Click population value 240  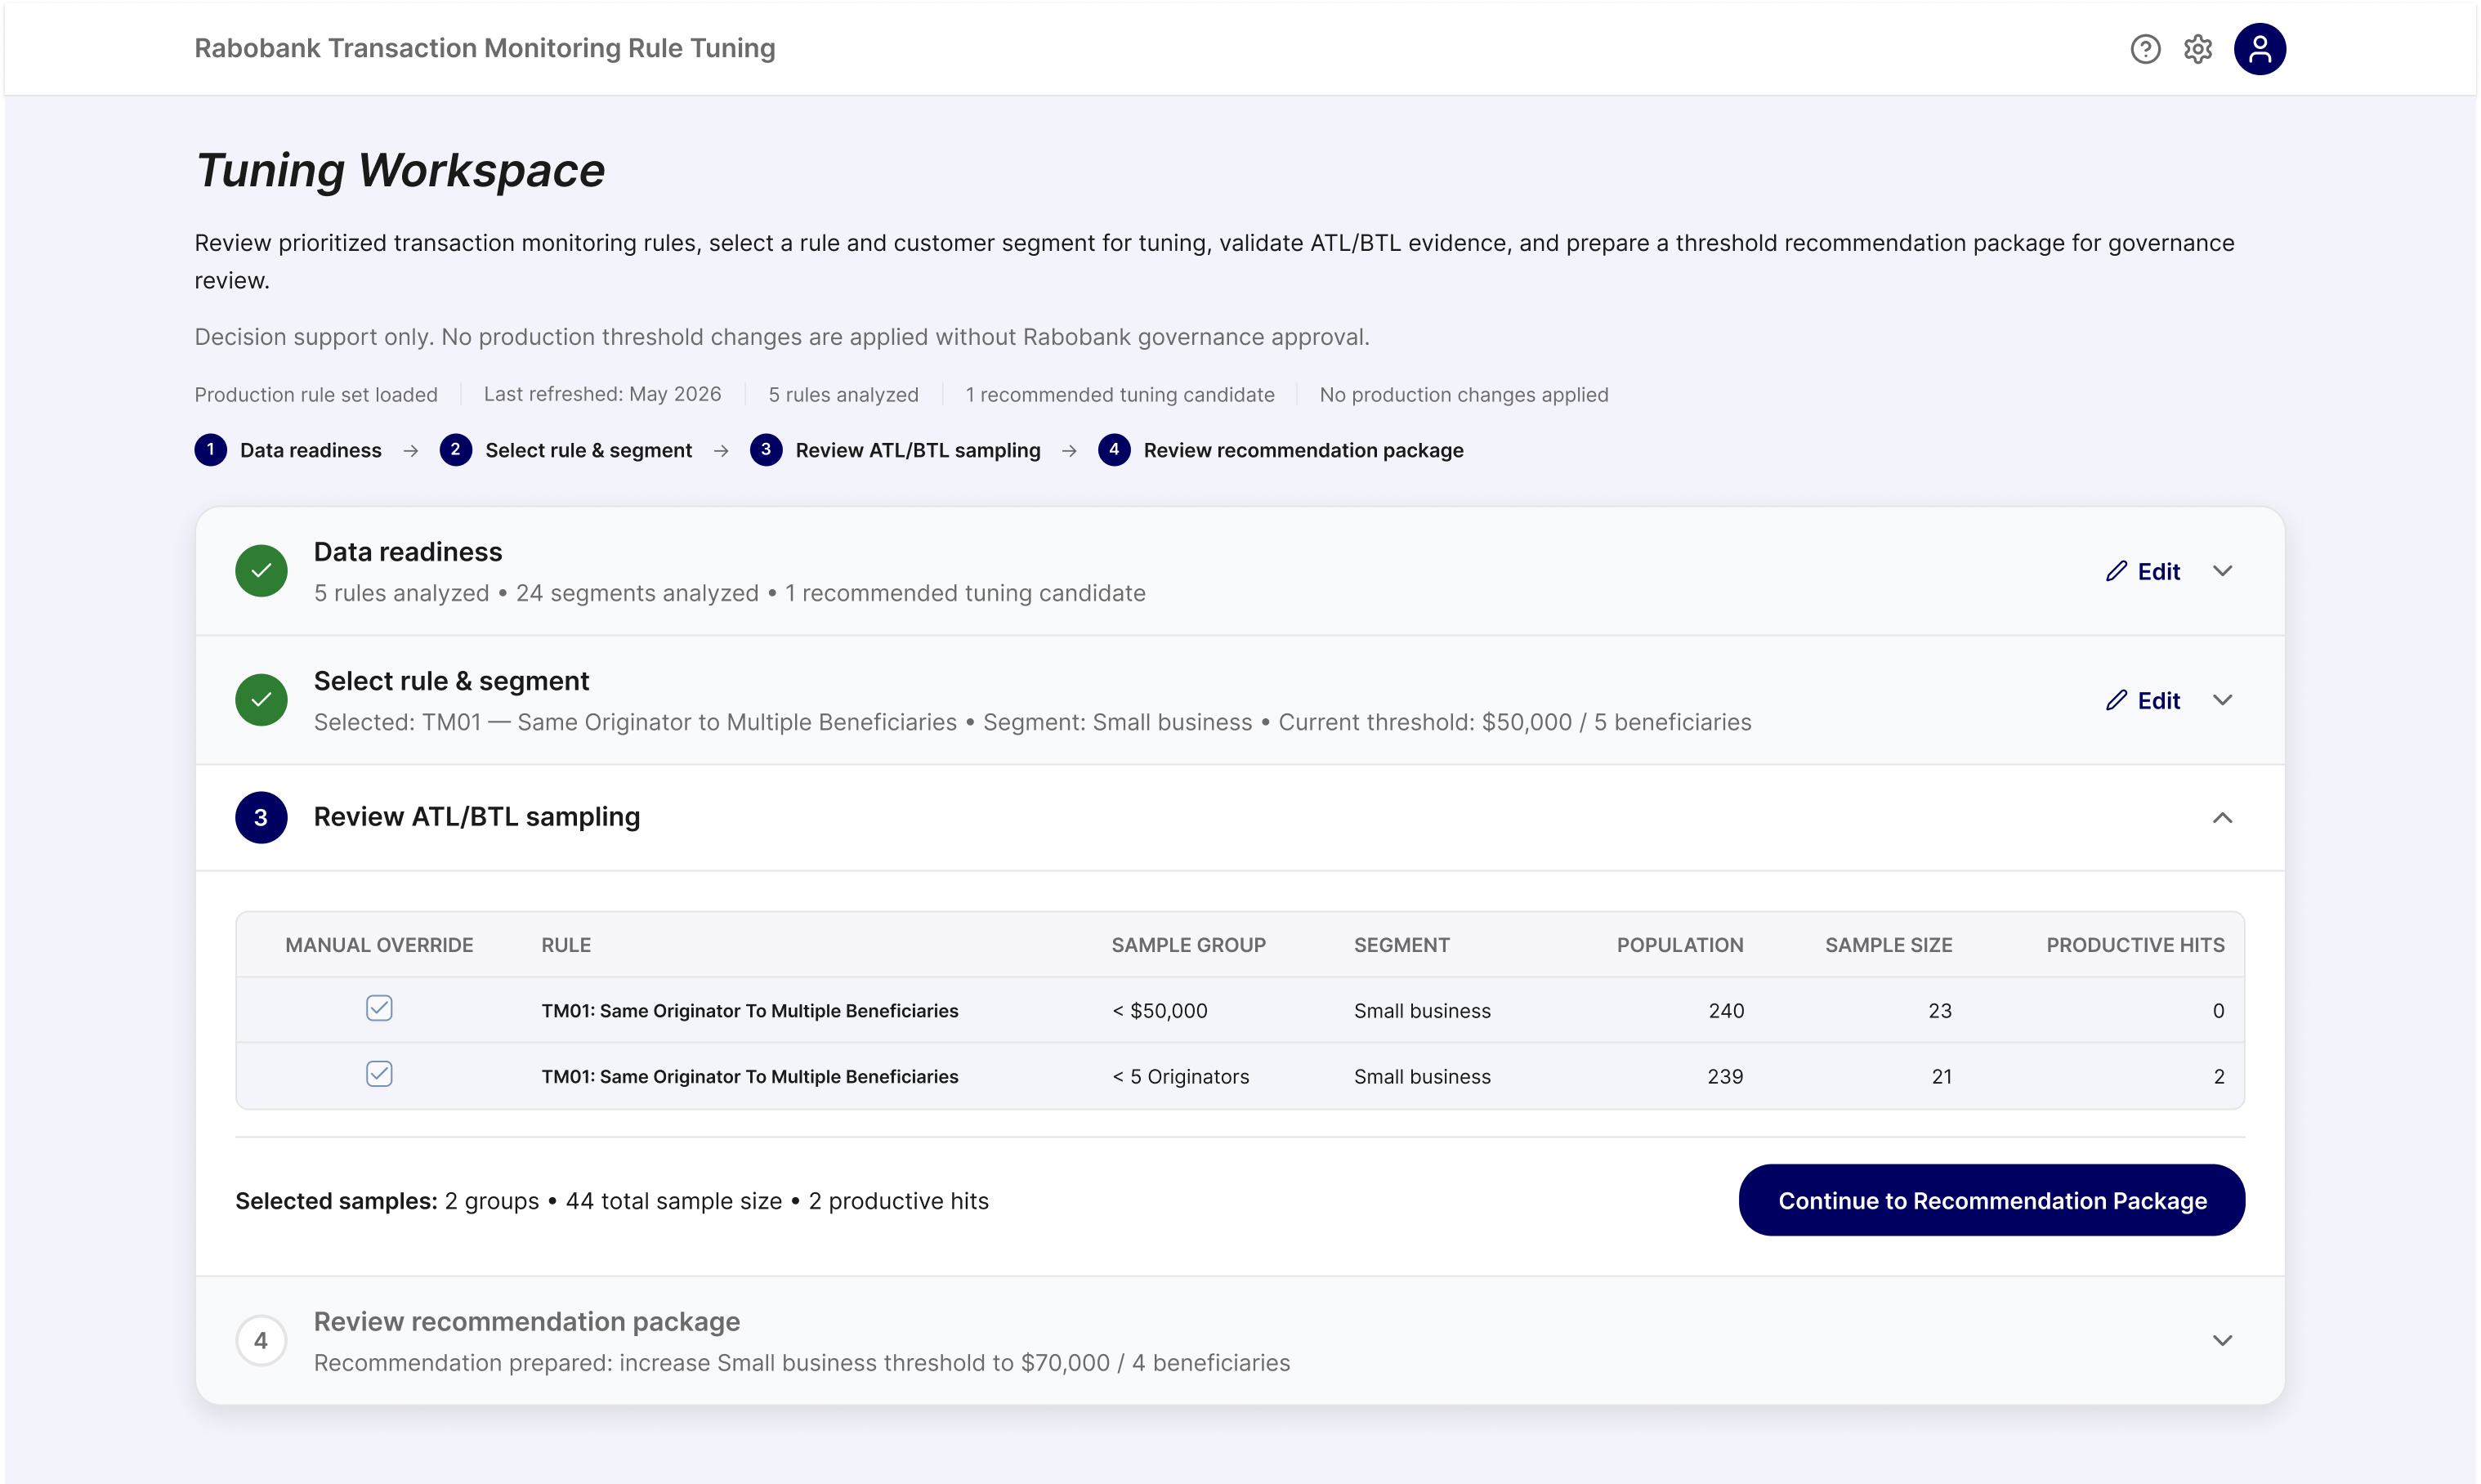click(x=1726, y=1011)
